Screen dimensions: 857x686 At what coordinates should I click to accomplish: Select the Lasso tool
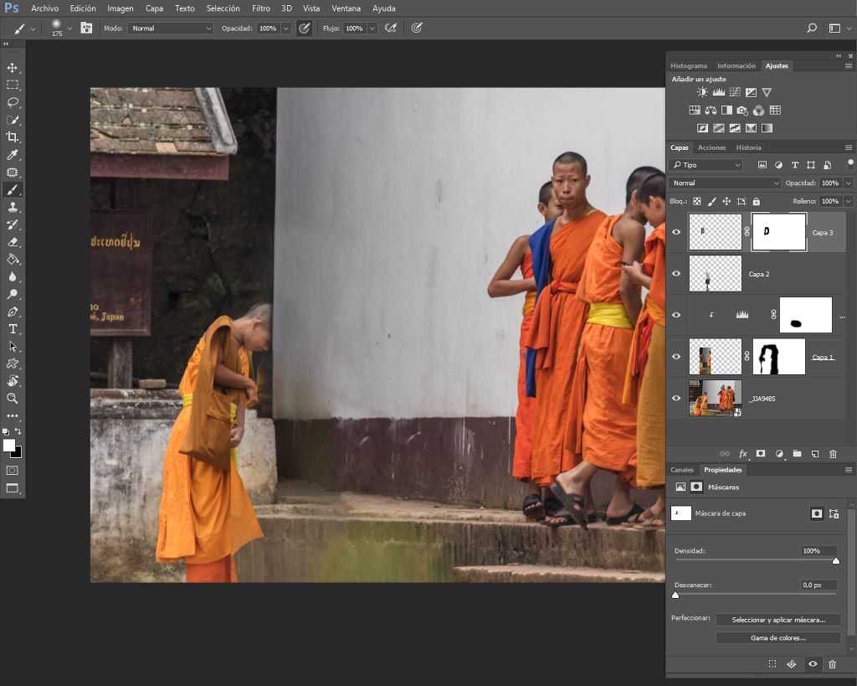click(x=12, y=102)
